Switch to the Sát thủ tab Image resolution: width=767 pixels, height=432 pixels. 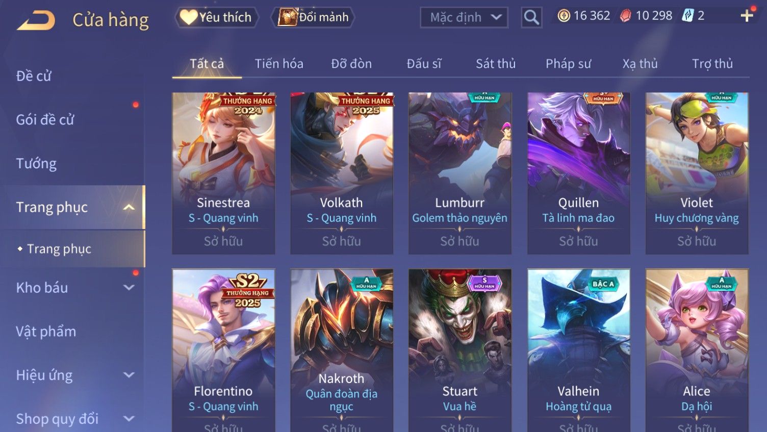point(496,64)
